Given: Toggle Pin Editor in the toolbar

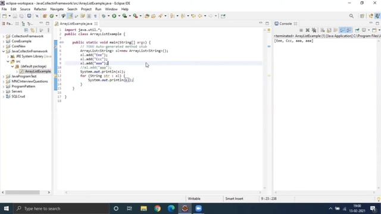Looking at the screenshot, I should (223, 16).
